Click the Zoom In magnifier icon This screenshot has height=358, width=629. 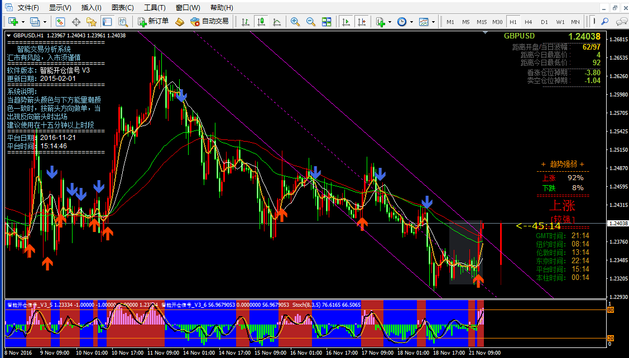[x=295, y=22]
